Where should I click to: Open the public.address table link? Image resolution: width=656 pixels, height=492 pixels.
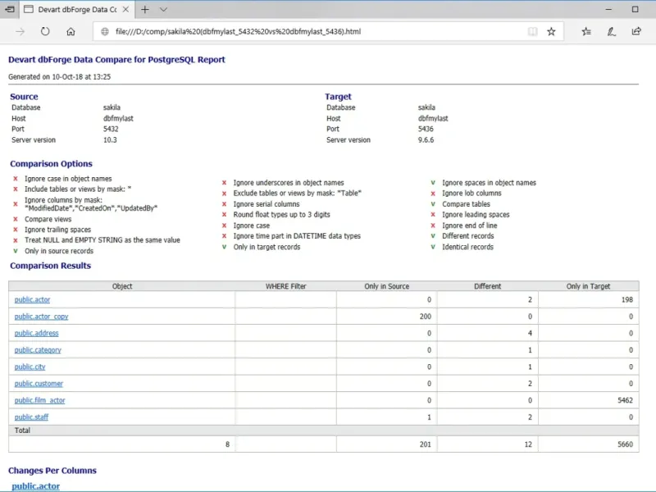click(x=36, y=333)
